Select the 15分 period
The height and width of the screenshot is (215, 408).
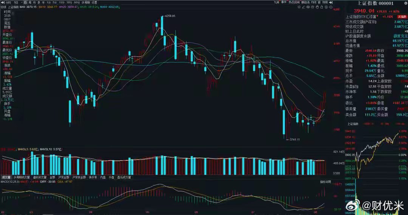(62, 2)
